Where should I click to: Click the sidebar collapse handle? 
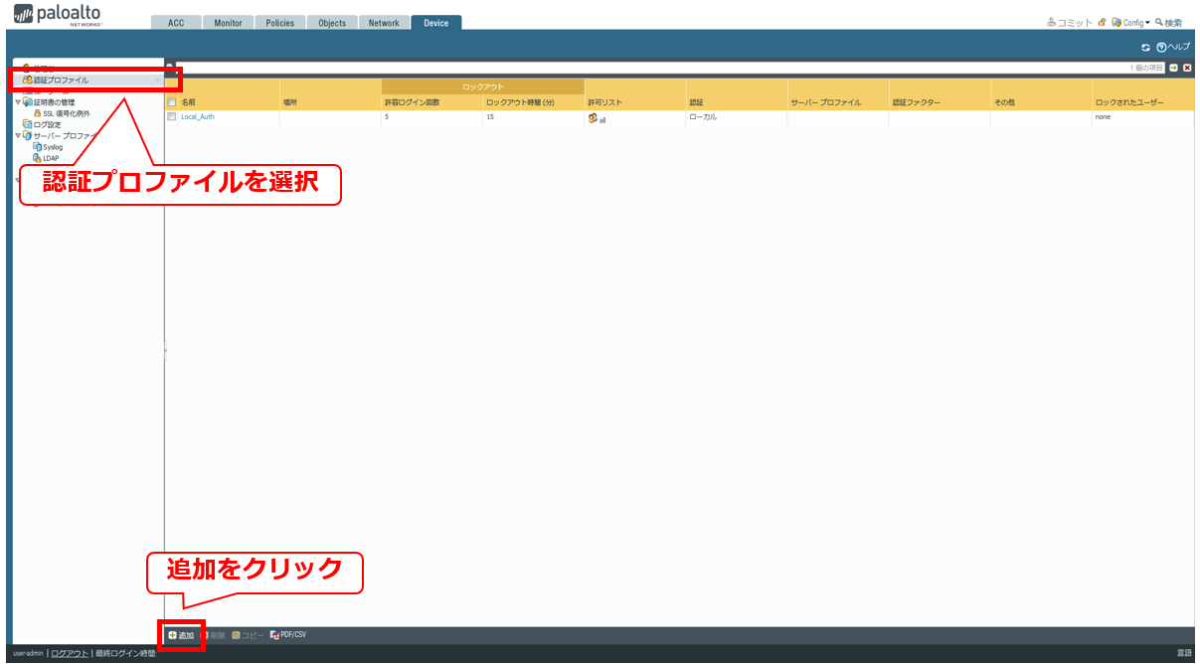pos(165,350)
